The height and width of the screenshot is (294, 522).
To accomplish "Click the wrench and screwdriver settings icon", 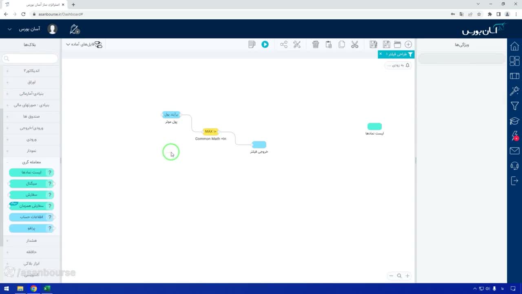I will tap(297, 45).
